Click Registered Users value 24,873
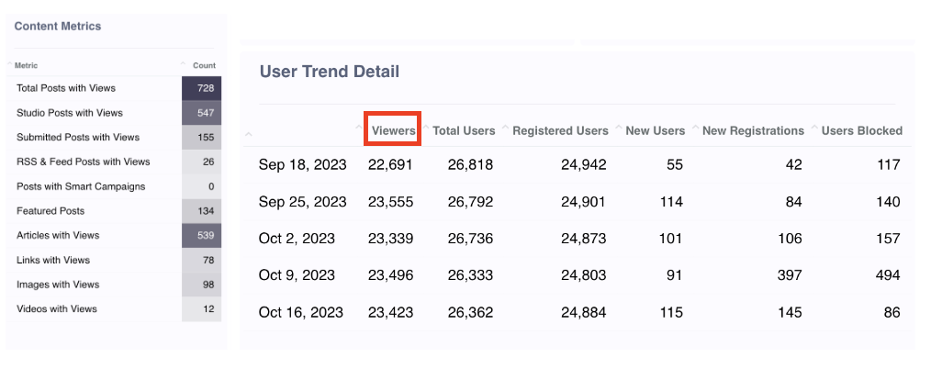Screen dimensions: 931x369 point(584,239)
